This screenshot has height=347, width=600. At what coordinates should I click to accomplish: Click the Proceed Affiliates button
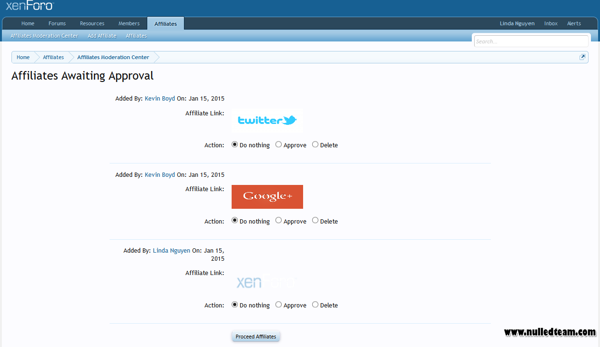click(x=256, y=337)
